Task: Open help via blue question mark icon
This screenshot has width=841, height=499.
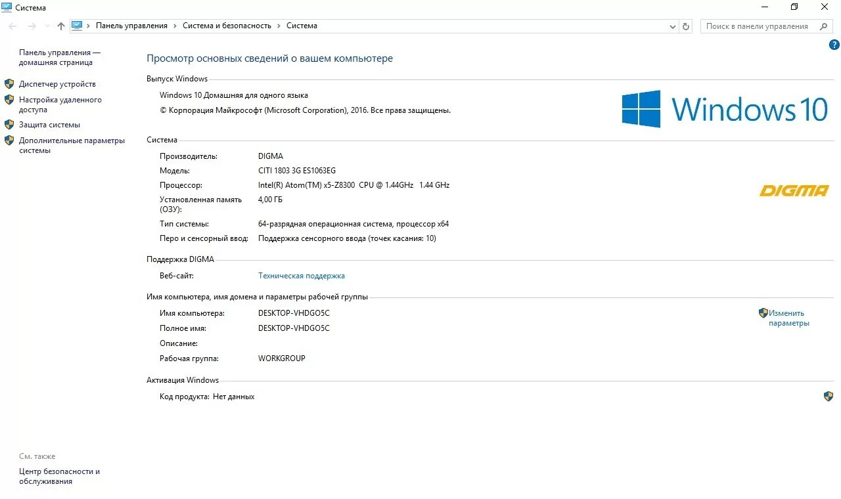Action: click(x=834, y=45)
